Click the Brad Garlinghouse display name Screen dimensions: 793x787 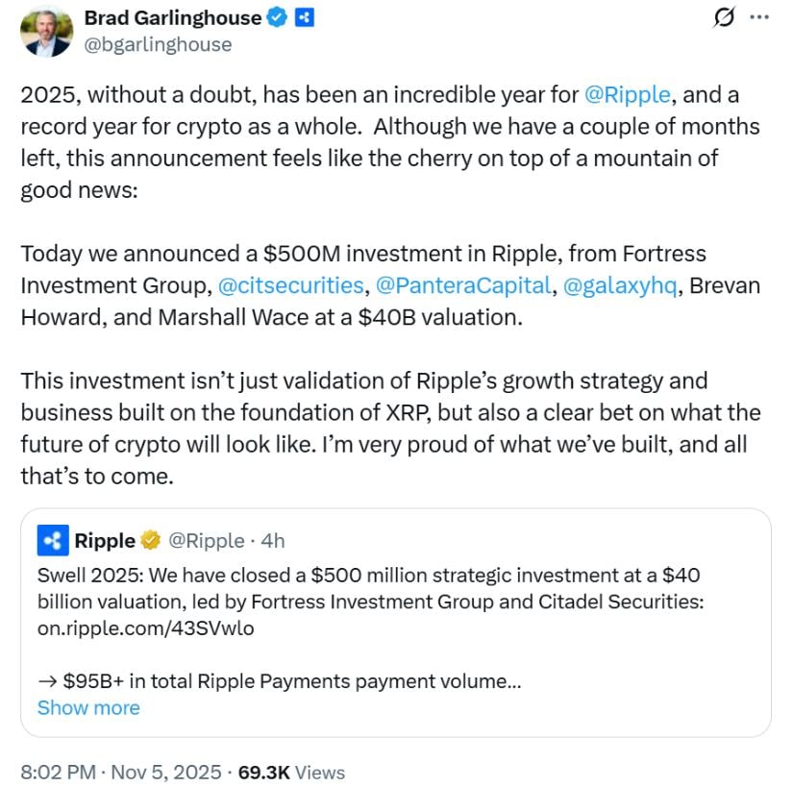172,17
